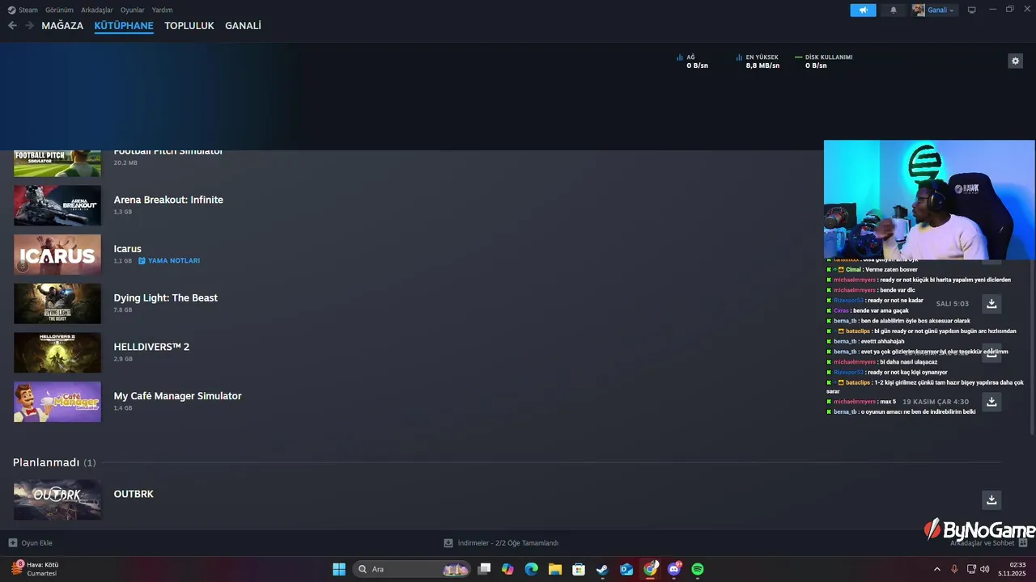Switch to Chrome in the taskbar
The width and height of the screenshot is (1036, 582).
point(651,569)
